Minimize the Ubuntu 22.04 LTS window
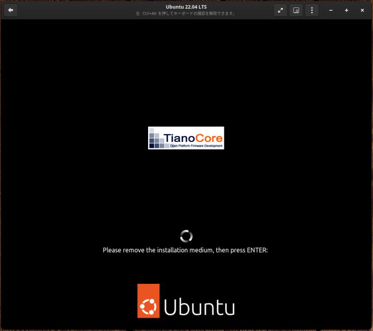 point(331,10)
